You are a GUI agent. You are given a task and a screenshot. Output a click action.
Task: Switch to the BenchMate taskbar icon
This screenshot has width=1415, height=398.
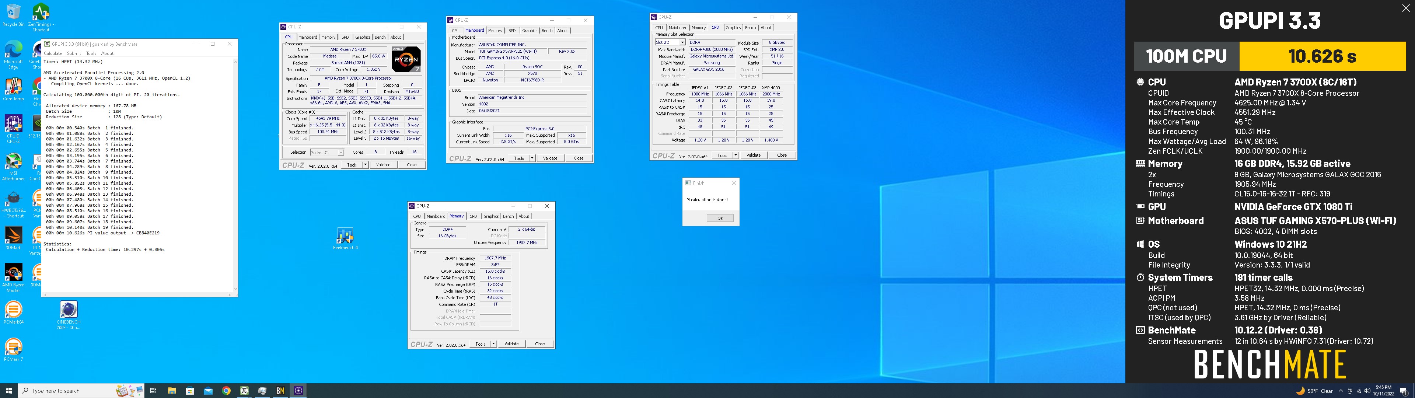click(280, 391)
